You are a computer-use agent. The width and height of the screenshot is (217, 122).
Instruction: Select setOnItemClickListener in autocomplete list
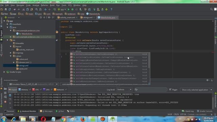tap(109, 57)
